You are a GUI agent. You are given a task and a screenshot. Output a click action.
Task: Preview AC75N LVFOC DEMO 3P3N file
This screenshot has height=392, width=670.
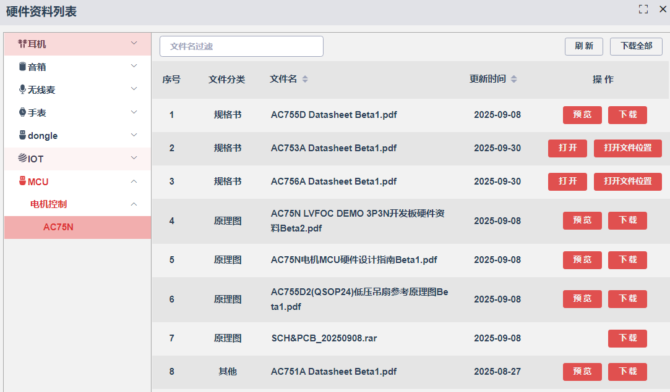tap(582, 220)
